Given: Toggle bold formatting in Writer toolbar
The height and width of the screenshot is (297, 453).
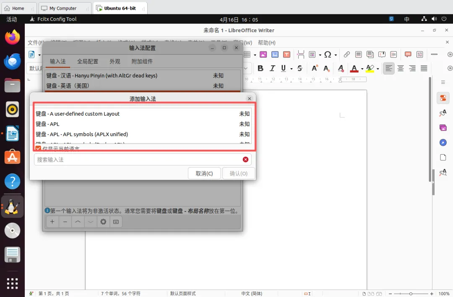Looking at the screenshot, I should coord(260,68).
